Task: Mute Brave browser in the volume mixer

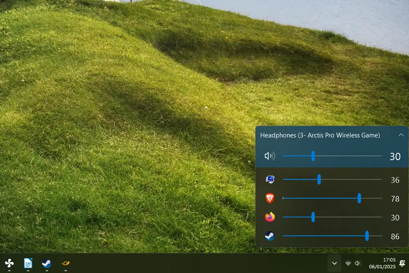Action: 270,199
